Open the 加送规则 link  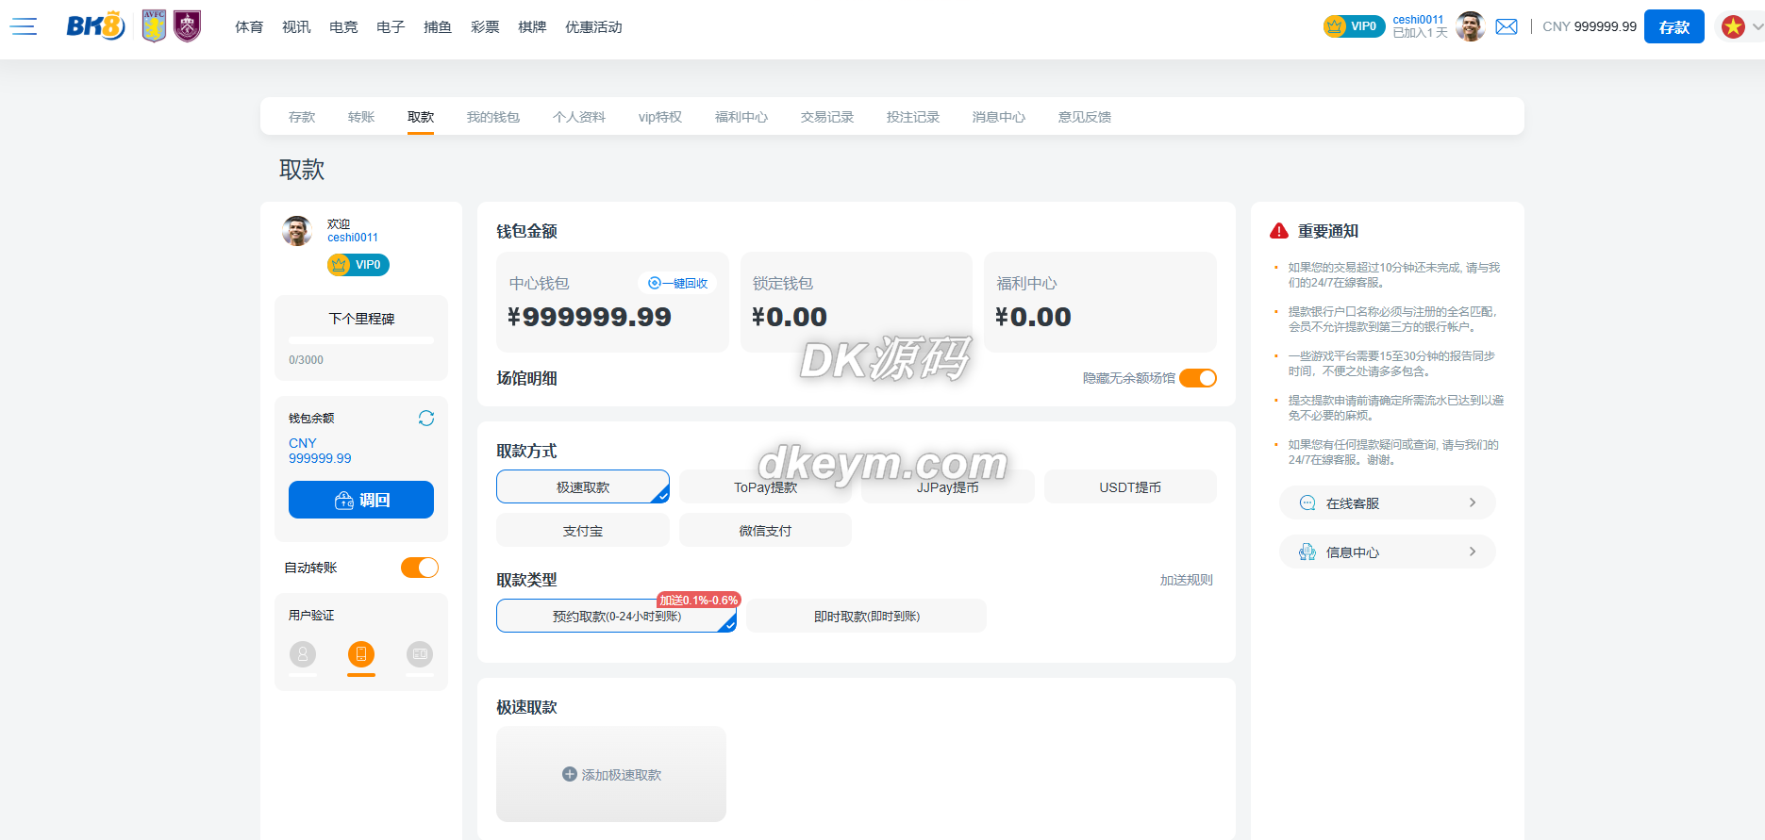pos(1186,580)
